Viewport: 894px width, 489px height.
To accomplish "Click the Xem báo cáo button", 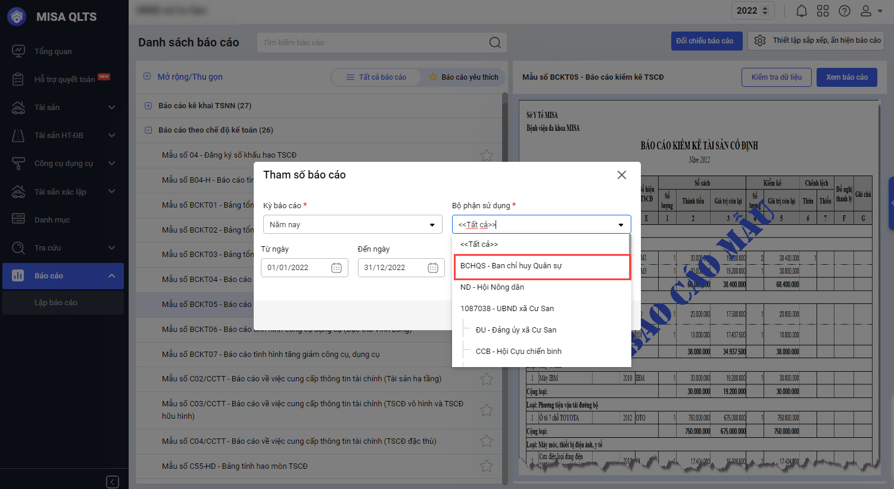I will click(x=846, y=77).
